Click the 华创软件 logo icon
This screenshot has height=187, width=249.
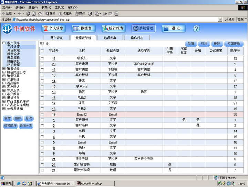pos(7,29)
